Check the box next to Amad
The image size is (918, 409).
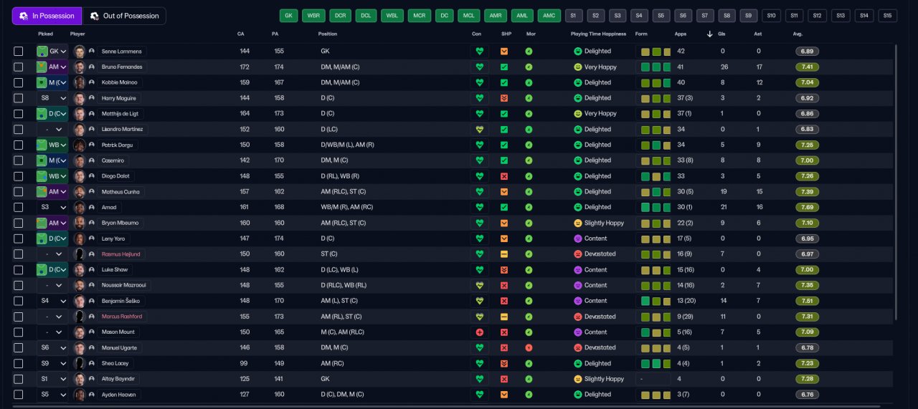18,207
